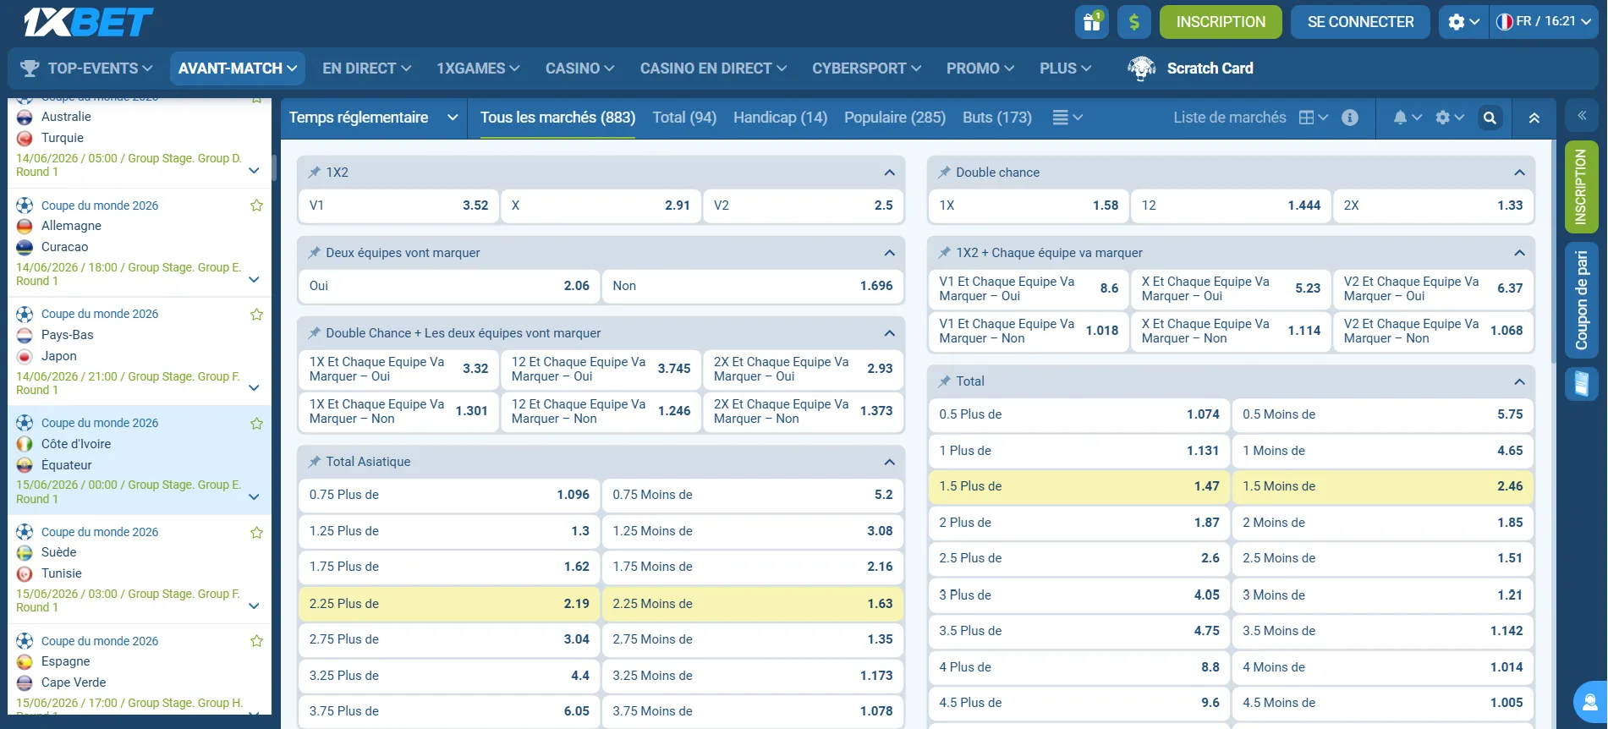Pin the Total Asiatique market

pos(315,462)
